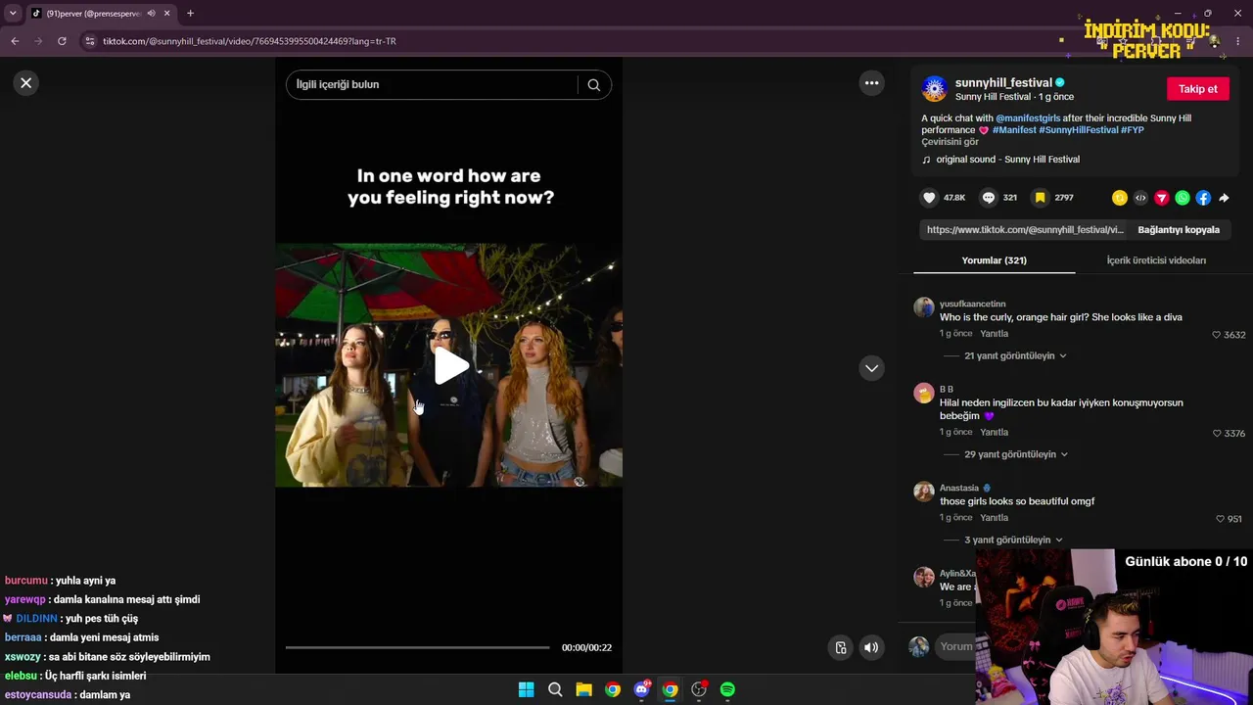Open Windows taskbar search
Viewport: 1253px width, 705px height.
[555, 689]
